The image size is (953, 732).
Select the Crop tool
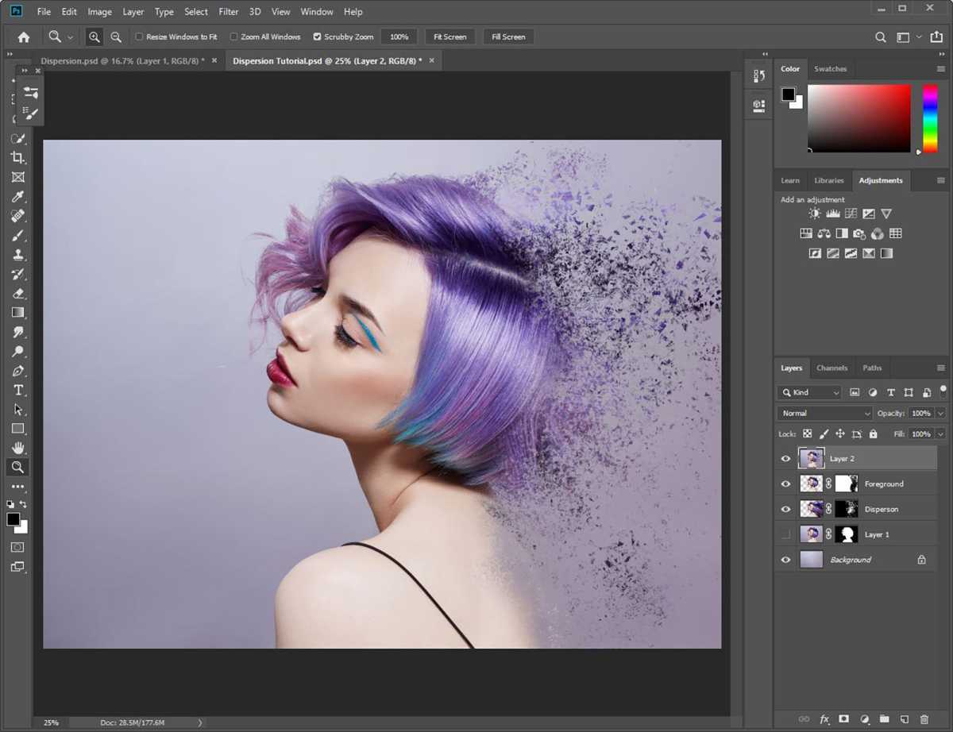[x=17, y=158]
